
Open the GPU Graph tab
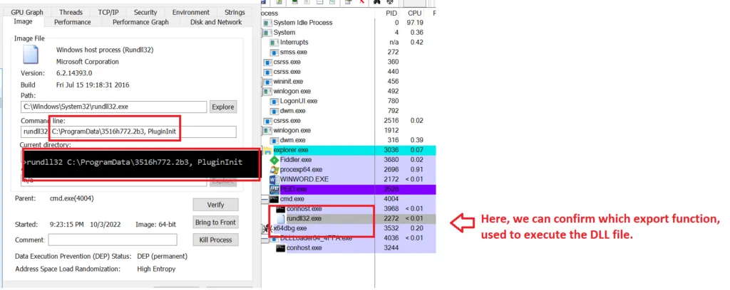(27, 13)
